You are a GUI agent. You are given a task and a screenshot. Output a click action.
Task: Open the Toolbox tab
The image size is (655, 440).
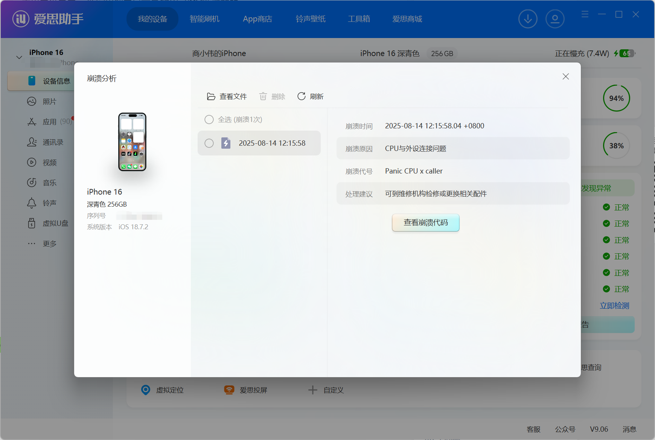click(x=359, y=19)
